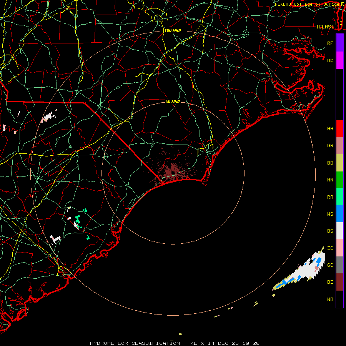
Task: Select the GR graupel legend swatch
Action: (339, 146)
